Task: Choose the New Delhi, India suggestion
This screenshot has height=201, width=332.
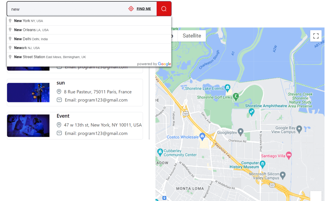Action: [89, 39]
